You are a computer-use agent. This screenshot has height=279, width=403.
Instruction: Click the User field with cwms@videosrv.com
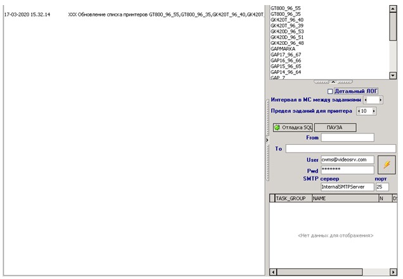point(347,160)
